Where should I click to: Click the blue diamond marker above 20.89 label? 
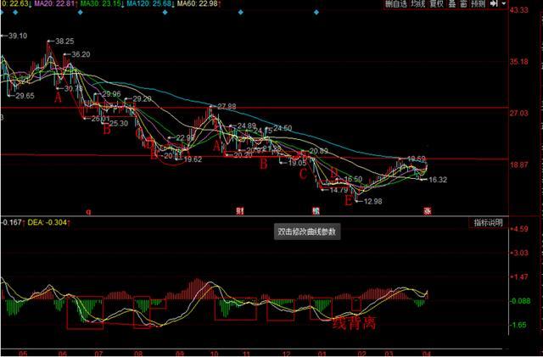(x=316, y=13)
